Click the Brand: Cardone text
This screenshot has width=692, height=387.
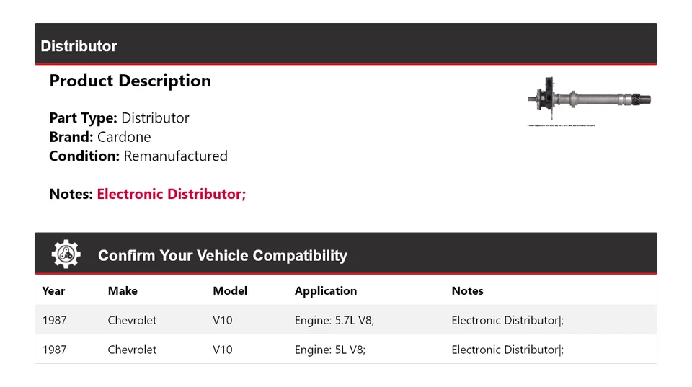[99, 137]
